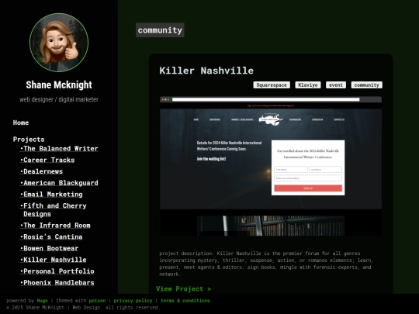Screen dimensions: 419x314
Task: Select the Klaviyo tag
Action: [308, 85]
